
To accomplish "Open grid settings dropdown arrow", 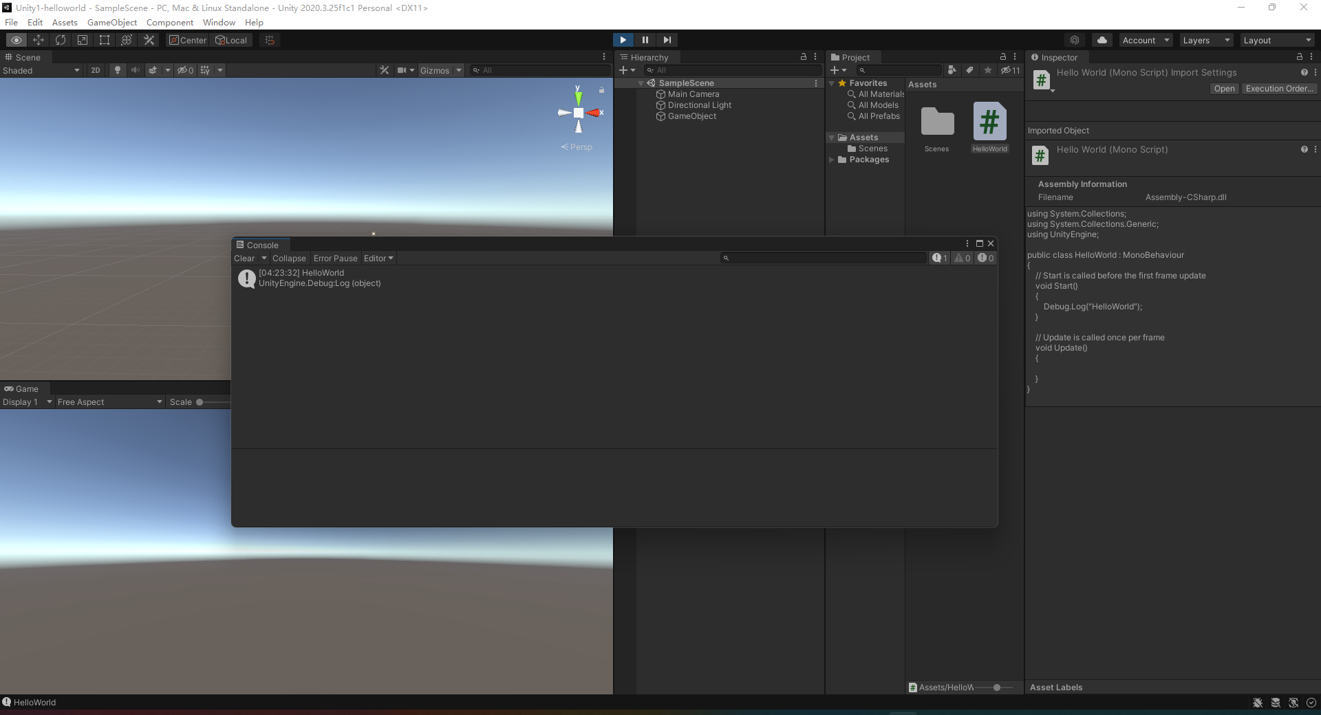I will click(x=220, y=70).
